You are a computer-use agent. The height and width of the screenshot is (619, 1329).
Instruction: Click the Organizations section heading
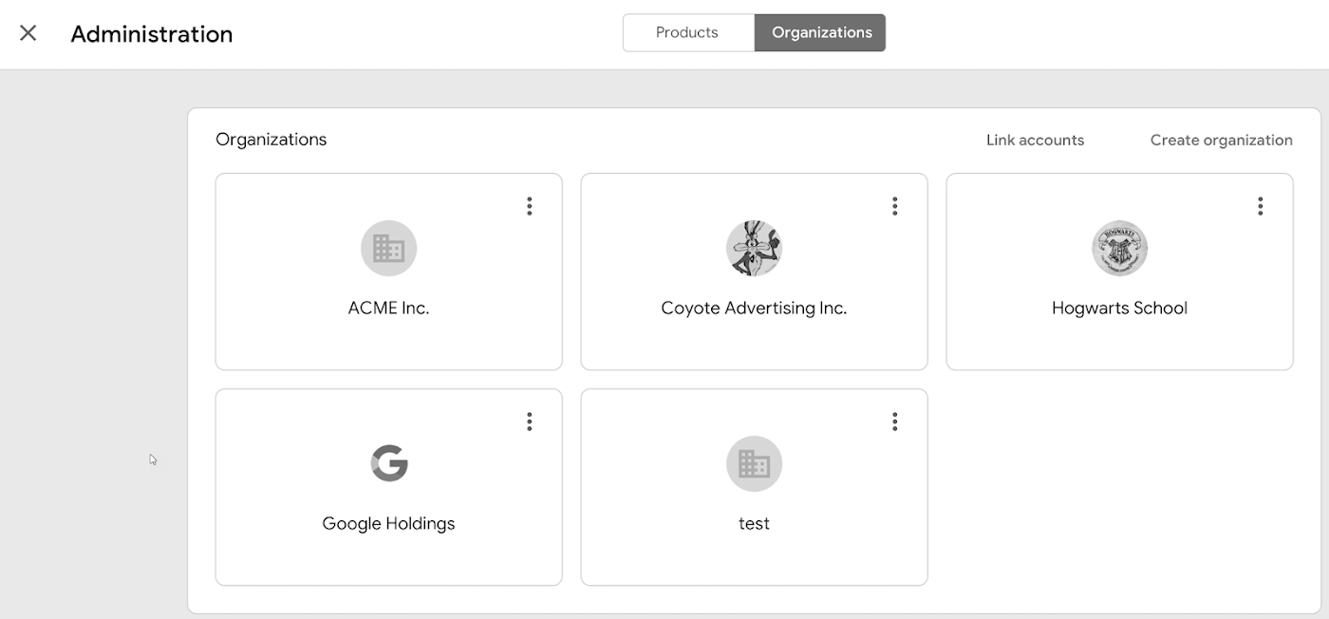271,140
